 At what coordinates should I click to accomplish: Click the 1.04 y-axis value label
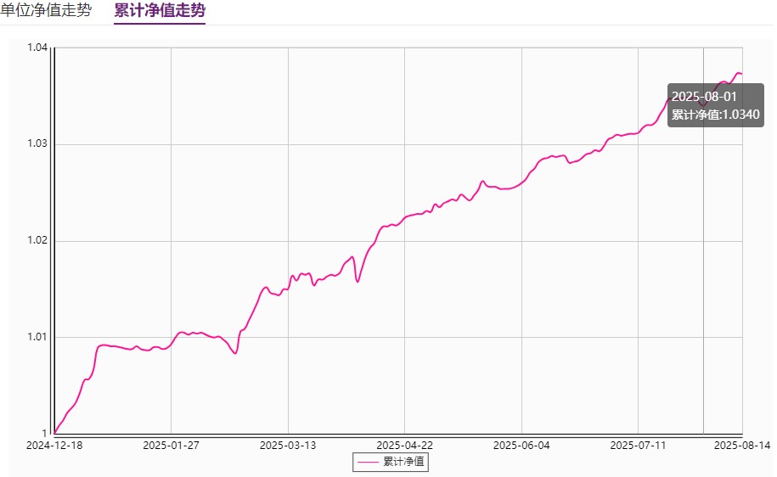(x=37, y=48)
